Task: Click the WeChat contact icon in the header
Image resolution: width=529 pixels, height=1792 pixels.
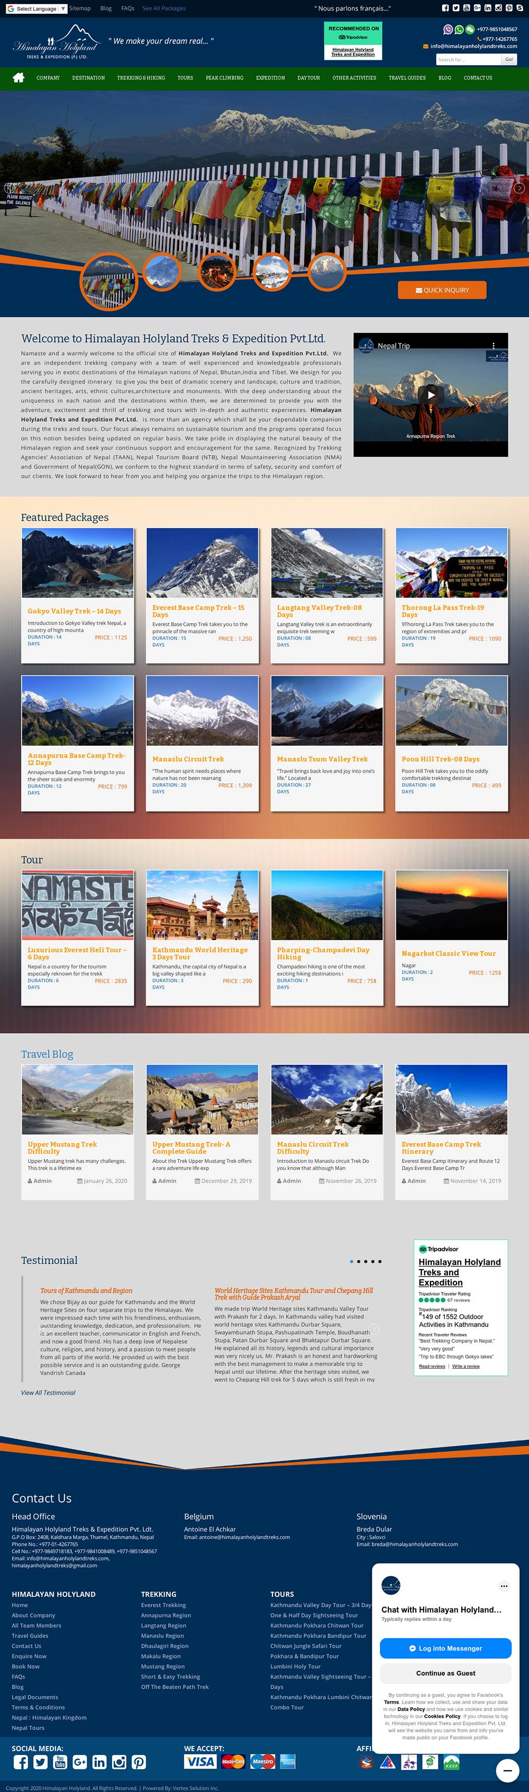Action: click(470, 29)
